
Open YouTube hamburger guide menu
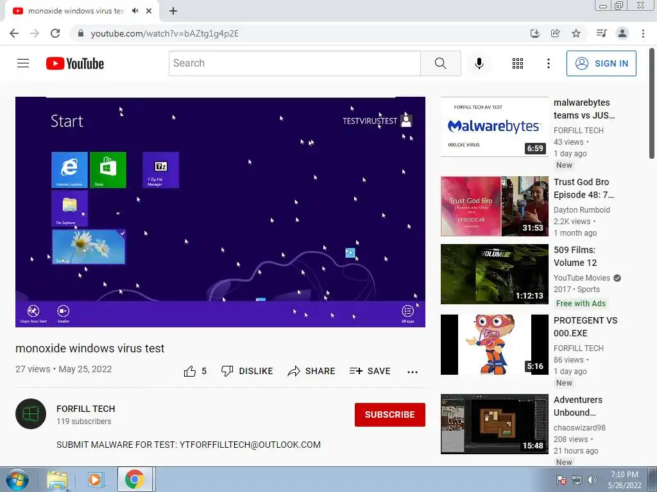[23, 63]
